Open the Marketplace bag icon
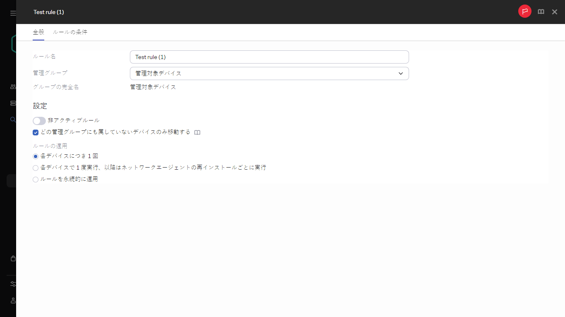565x317 pixels. (12, 258)
